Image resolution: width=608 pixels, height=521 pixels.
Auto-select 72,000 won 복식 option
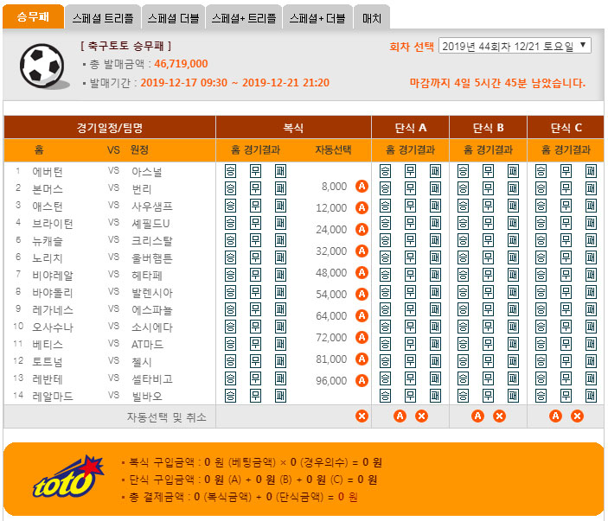pos(362,337)
